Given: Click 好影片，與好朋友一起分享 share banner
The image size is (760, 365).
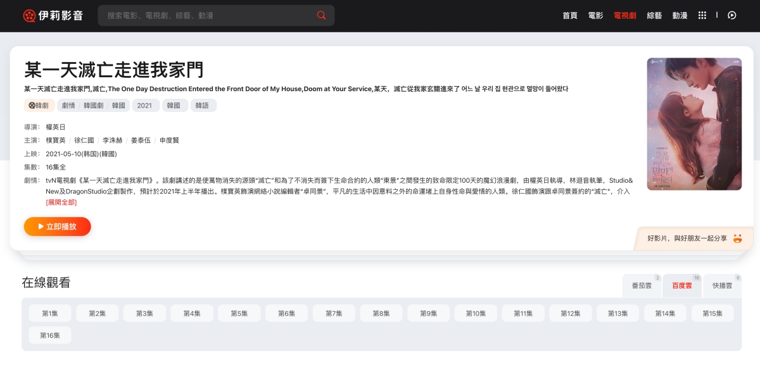Looking at the screenshot, I should pyautogui.click(x=694, y=238).
